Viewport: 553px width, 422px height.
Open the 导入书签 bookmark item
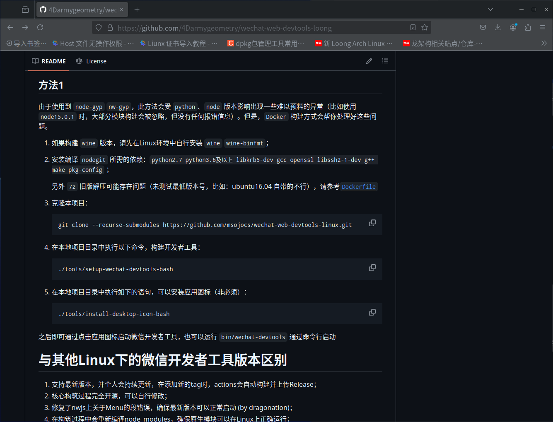coord(26,43)
